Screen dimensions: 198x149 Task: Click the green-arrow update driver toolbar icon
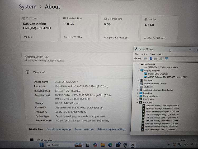click(x=161, y=59)
